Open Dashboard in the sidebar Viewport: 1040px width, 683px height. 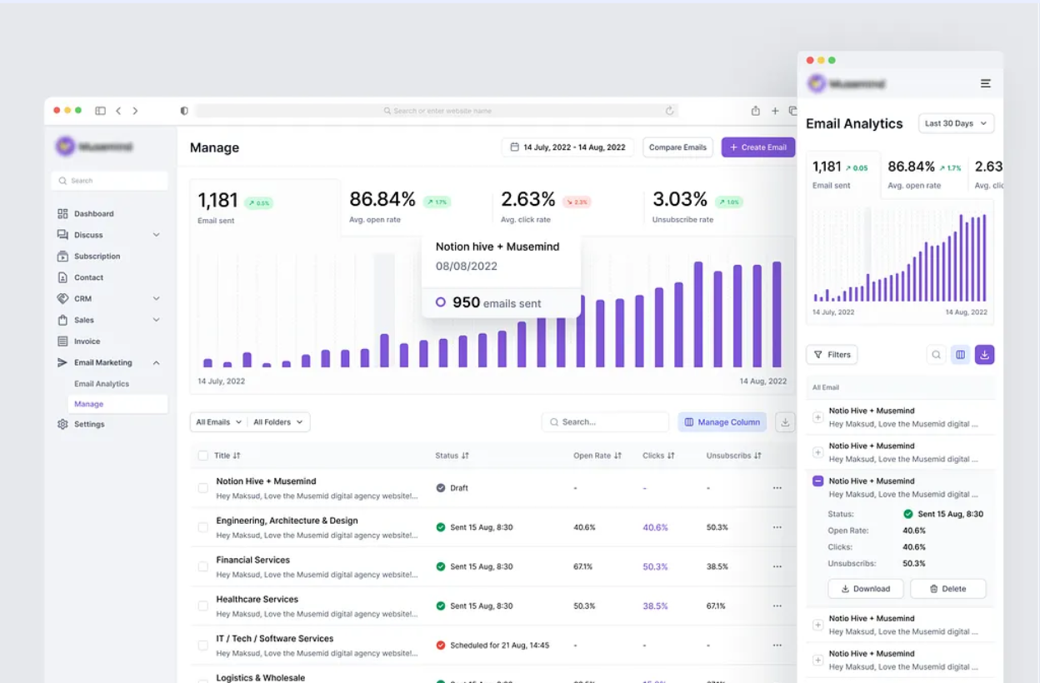pos(93,214)
